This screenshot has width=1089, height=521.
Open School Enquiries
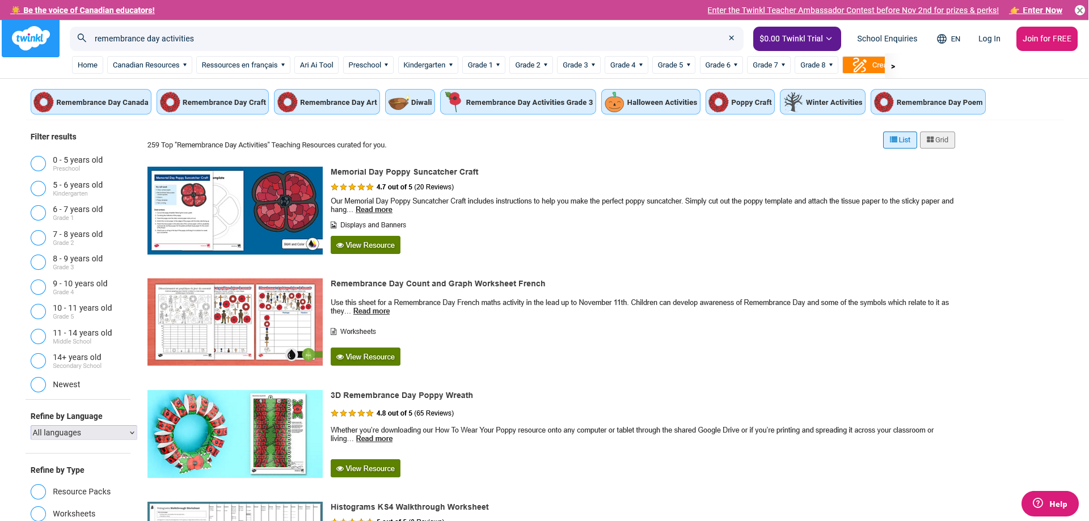click(x=887, y=39)
